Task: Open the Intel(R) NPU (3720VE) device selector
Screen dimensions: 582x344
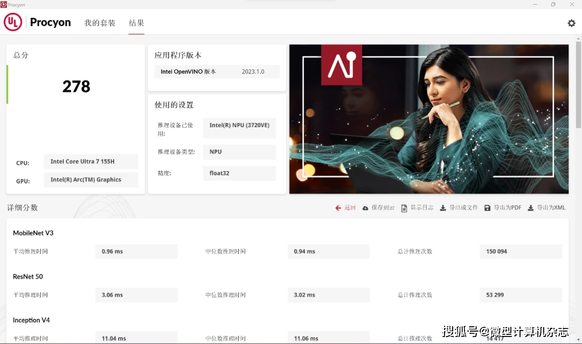Action: coord(239,128)
